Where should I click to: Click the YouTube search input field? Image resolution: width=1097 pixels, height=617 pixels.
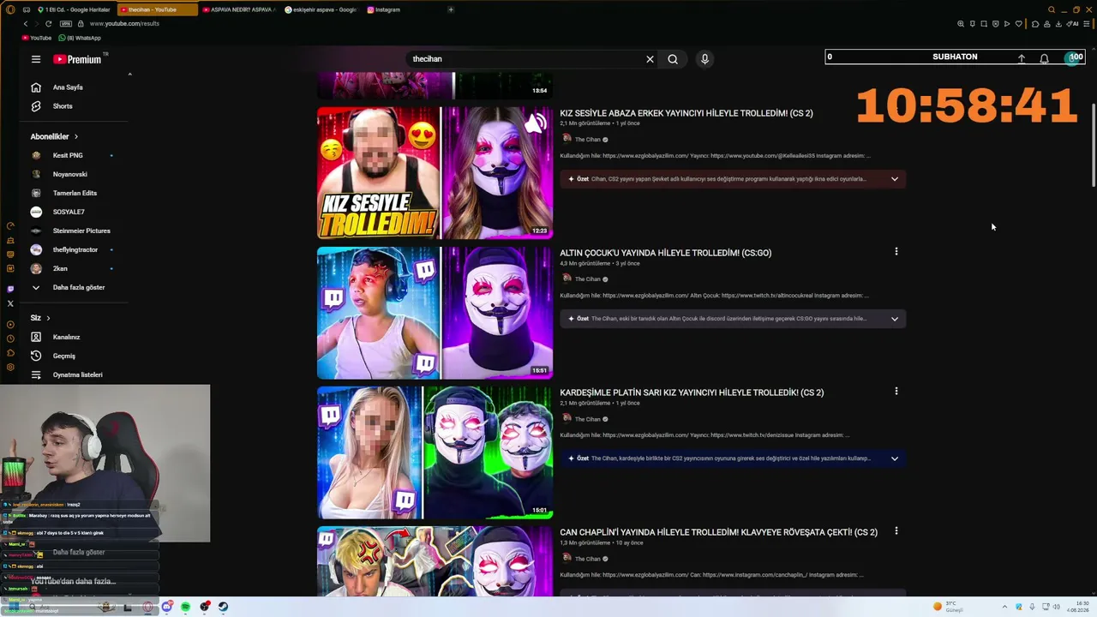[524, 59]
